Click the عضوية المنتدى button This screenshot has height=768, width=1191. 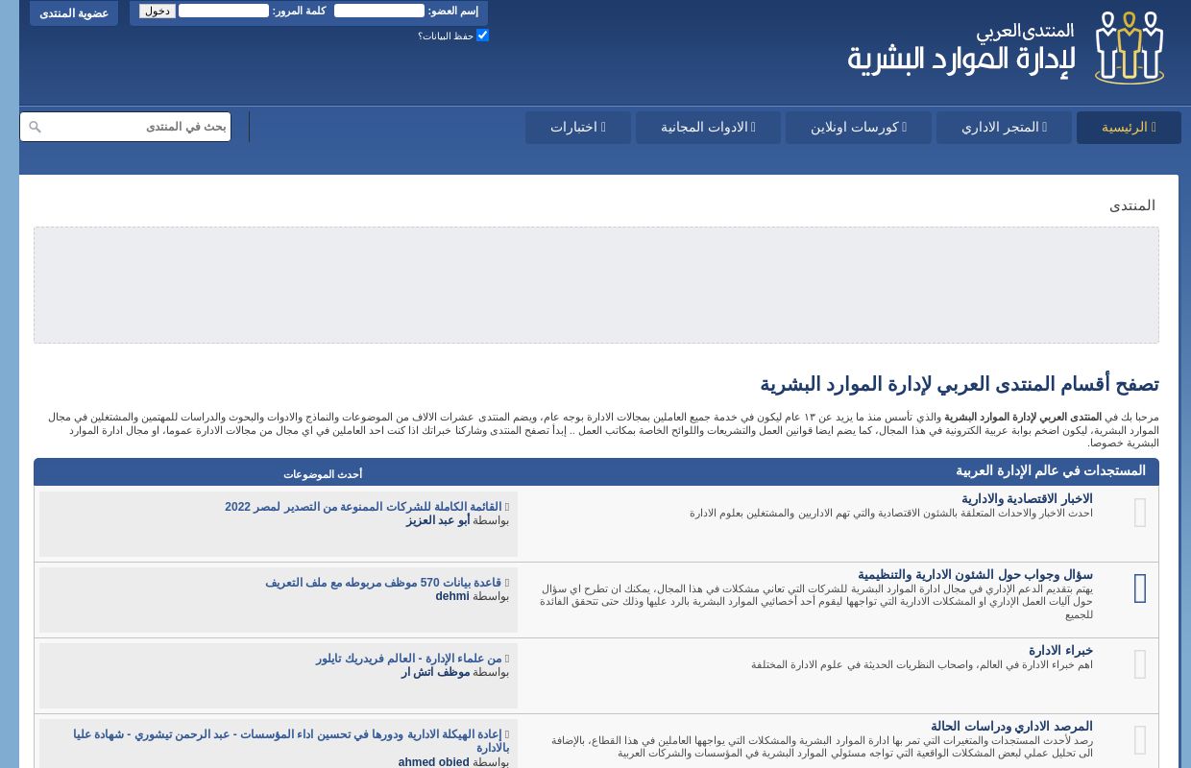click(x=74, y=12)
